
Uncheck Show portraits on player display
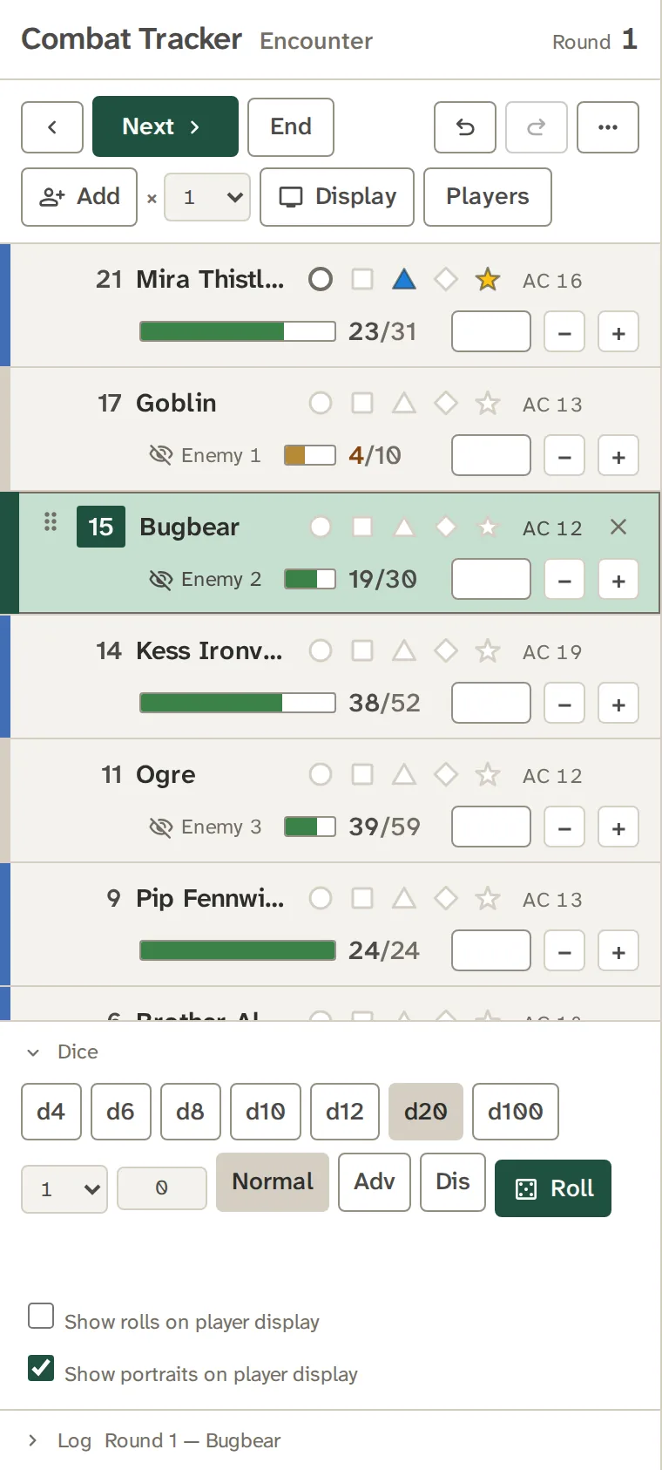41,1368
